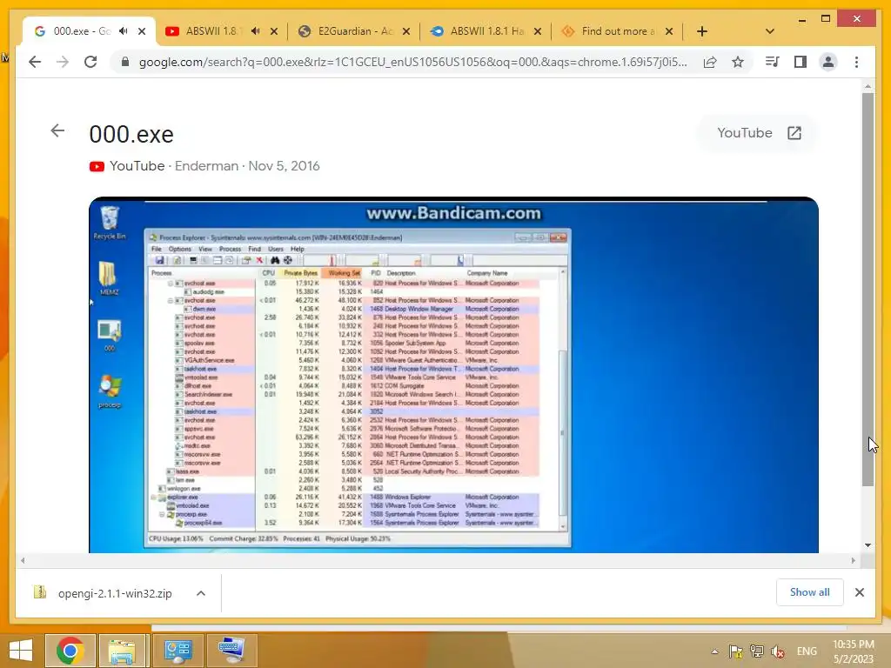Screen dimensions: 891x668
Task: Bookmark this page with star icon
Action: pos(738,62)
